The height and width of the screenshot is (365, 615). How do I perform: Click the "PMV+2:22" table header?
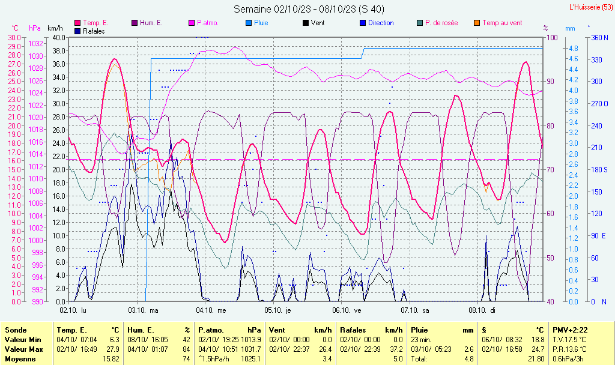point(570,330)
